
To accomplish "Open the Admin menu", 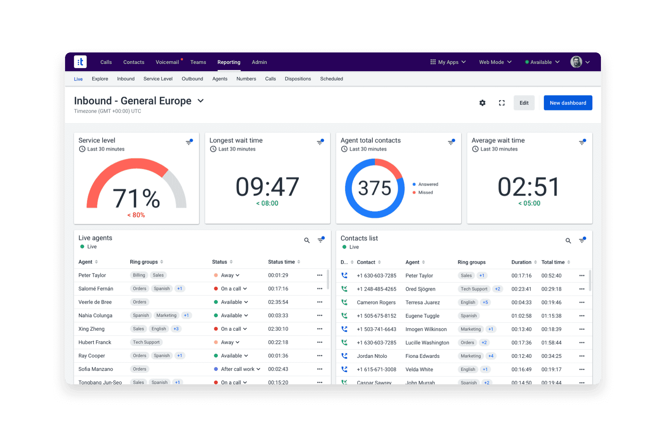I will 259,62.
